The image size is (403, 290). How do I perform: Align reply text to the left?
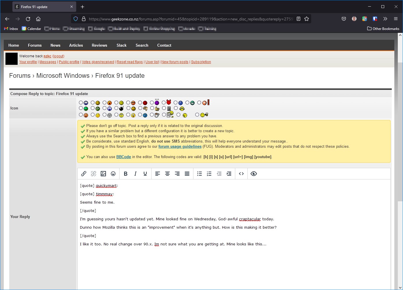pos(158,174)
